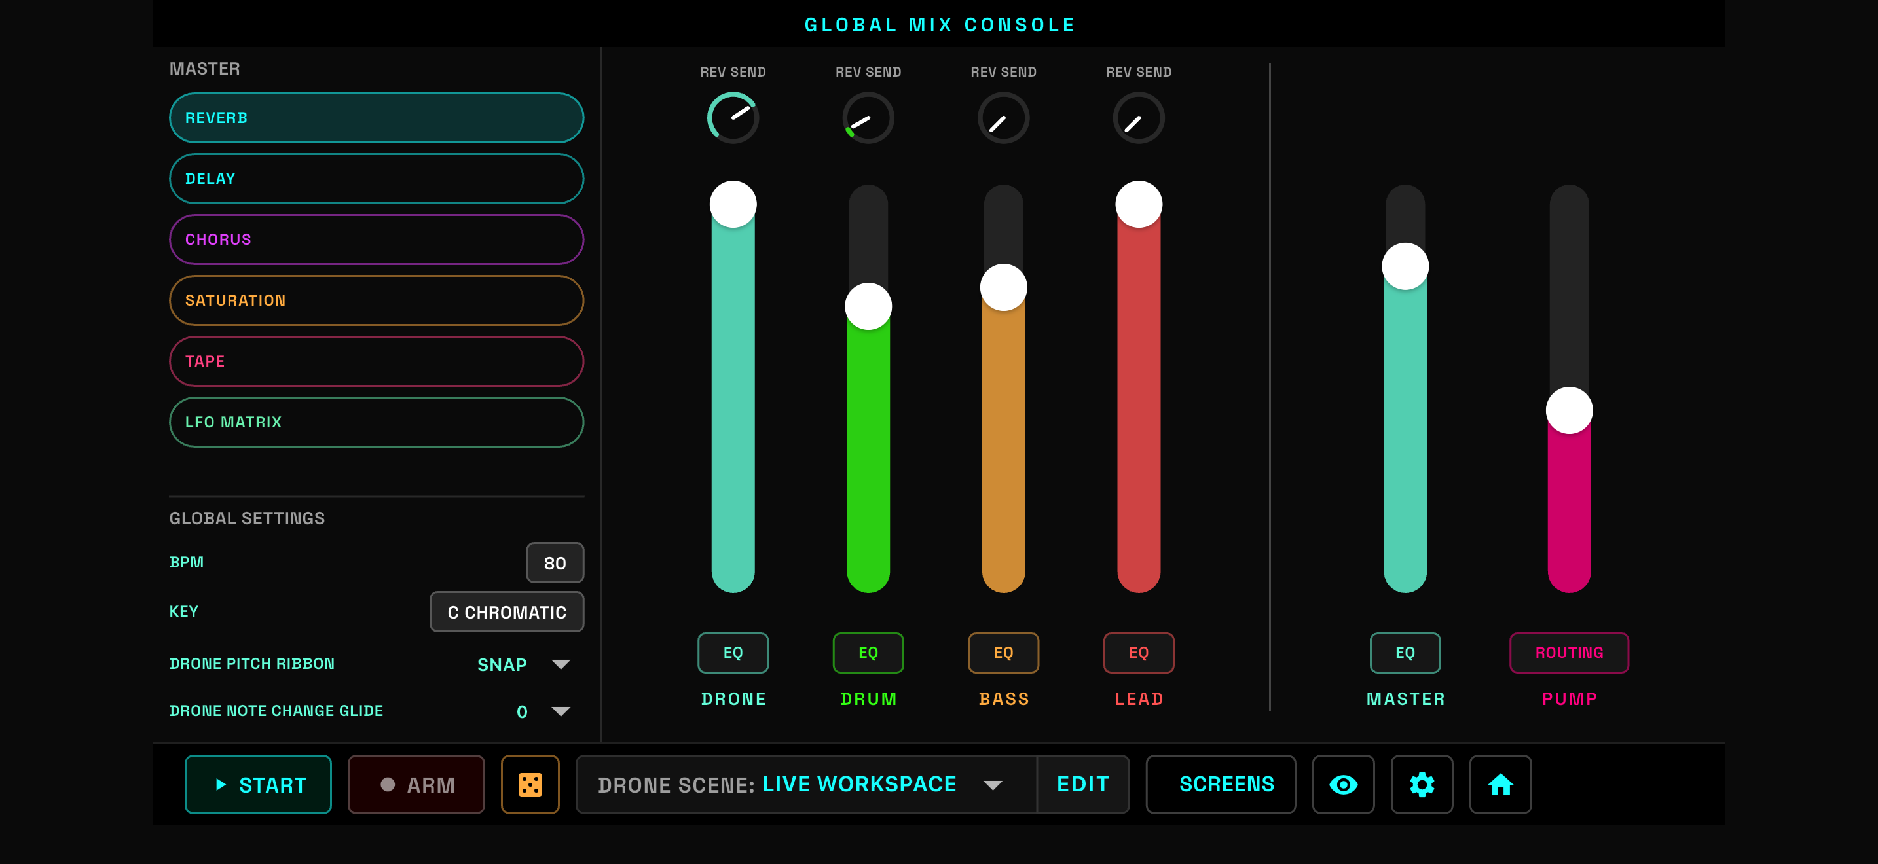Expand the Drone Note Change Glide dropdown
This screenshot has width=1878, height=864.
click(561, 711)
